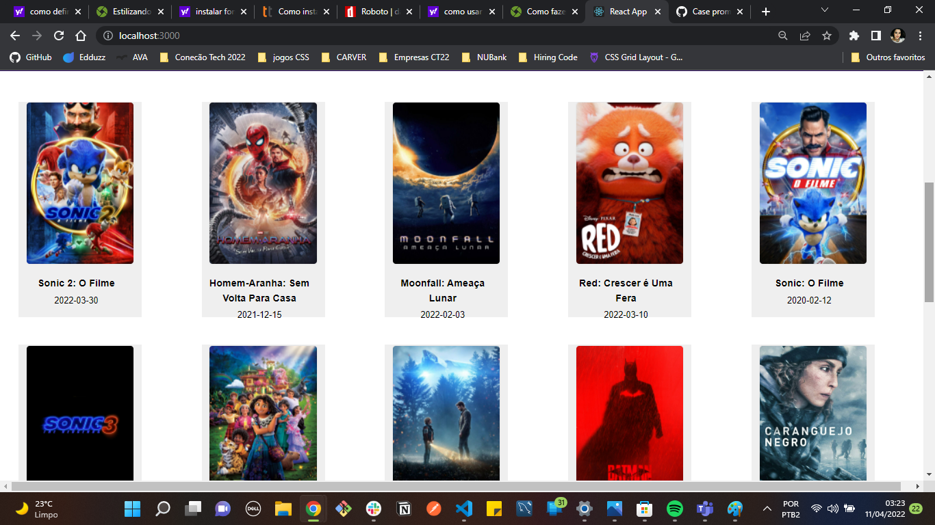Screen dimensions: 935x525
Task: Open the "Empresas CT22" bookmark folder
Action: point(414,57)
